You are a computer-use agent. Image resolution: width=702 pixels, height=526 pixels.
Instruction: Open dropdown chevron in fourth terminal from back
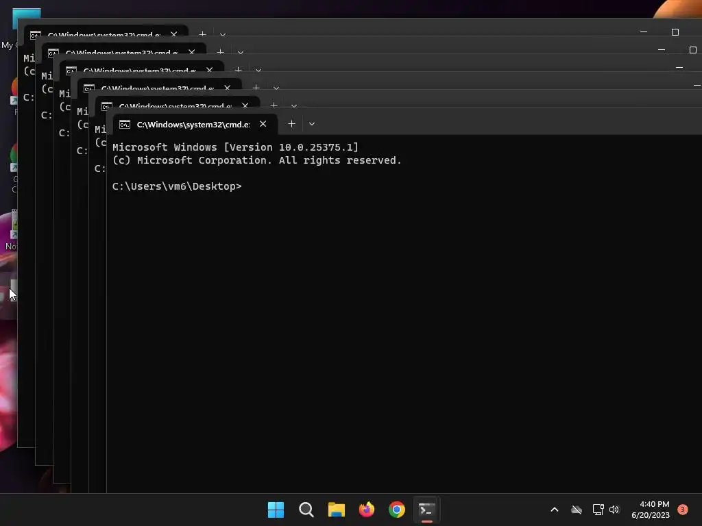276,88
